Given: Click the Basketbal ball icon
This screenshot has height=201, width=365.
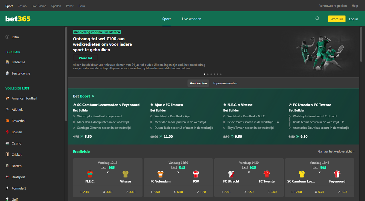Looking at the screenshot, I should coord(7,121).
